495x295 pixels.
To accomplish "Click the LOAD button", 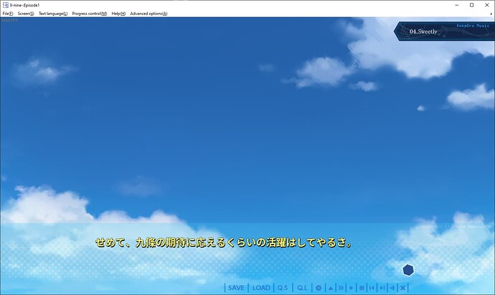I will (261, 288).
